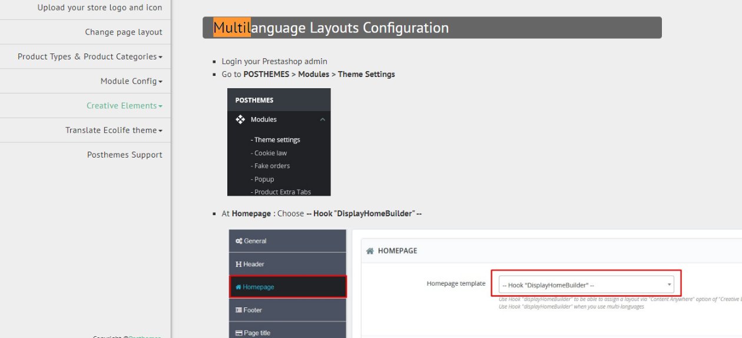
Task: Click the Homepage template label
Action: click(456, 283)
